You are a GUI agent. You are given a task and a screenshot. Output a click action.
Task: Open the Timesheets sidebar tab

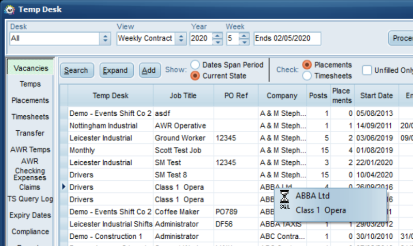(x=30, y=117)
